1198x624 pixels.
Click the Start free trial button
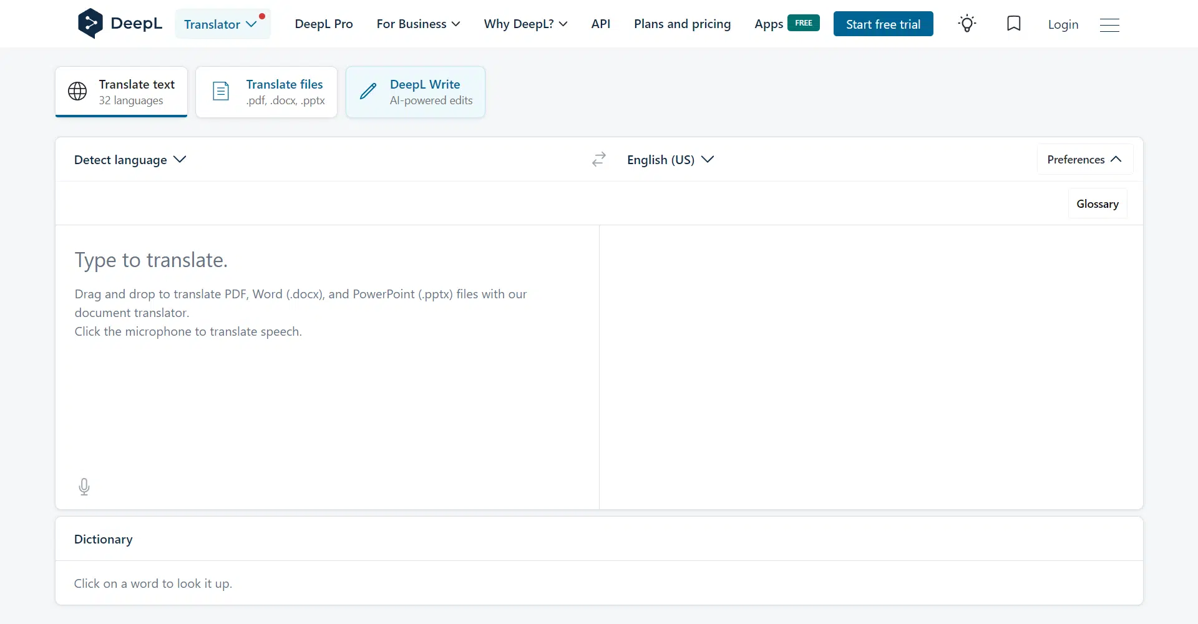coord(883,24)
